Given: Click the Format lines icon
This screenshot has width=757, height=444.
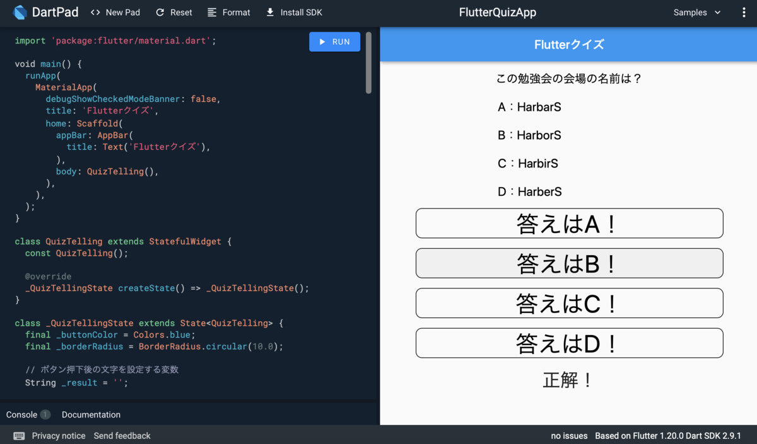Looking at the screenshot, I should tap(212, 12).
